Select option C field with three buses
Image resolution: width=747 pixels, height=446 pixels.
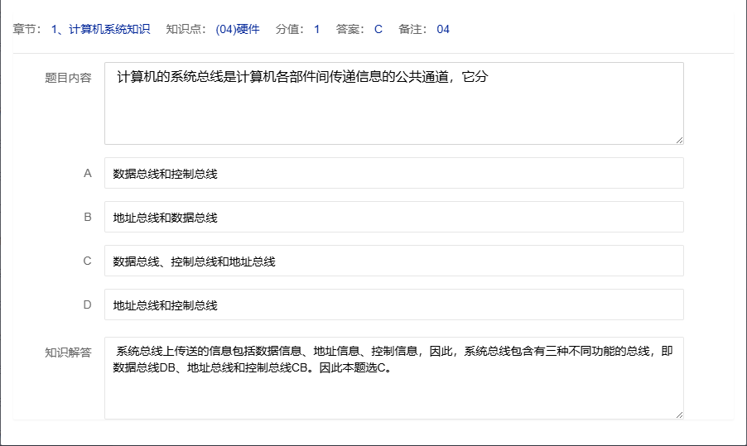393,261
